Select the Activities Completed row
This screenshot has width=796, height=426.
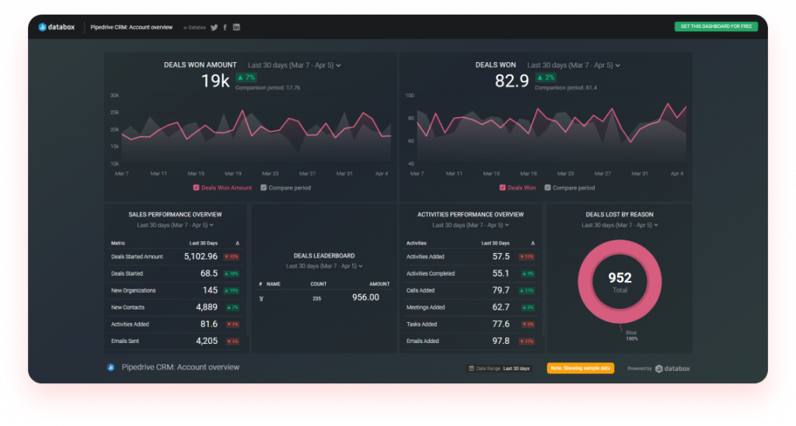pos(470,274)
